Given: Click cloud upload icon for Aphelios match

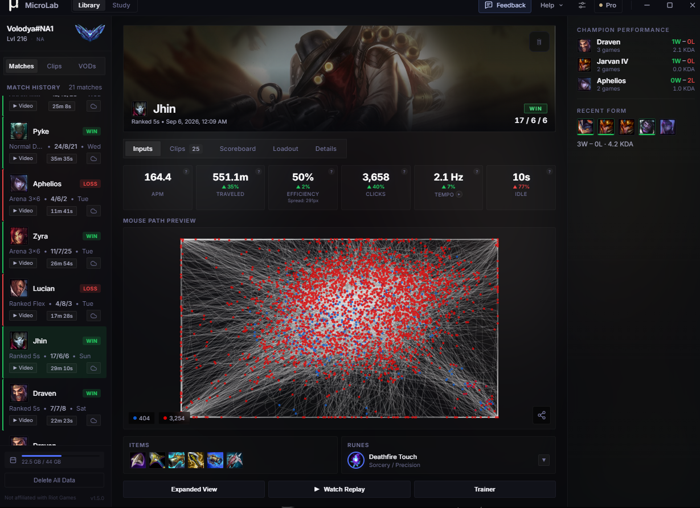Looking at the screenshot, I should point(93,211).
